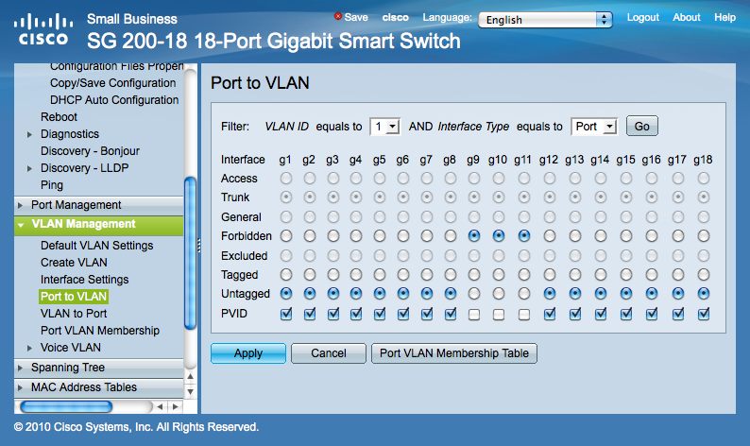Toggle PVID checkbox for port g1
Viewport: 750px width, 446px height.
tap(286, 315)
